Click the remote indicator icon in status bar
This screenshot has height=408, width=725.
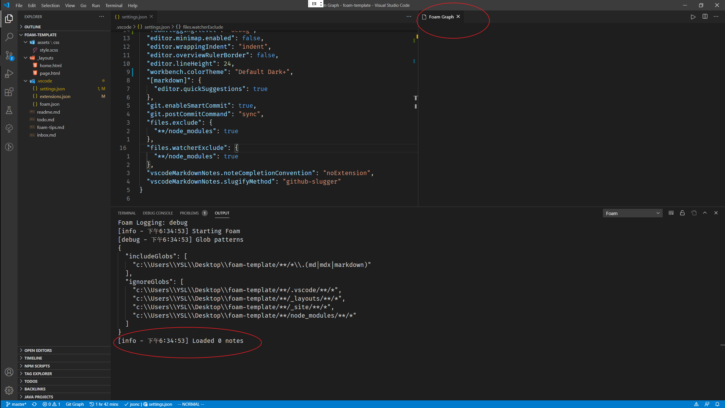(x=707, y=404)
